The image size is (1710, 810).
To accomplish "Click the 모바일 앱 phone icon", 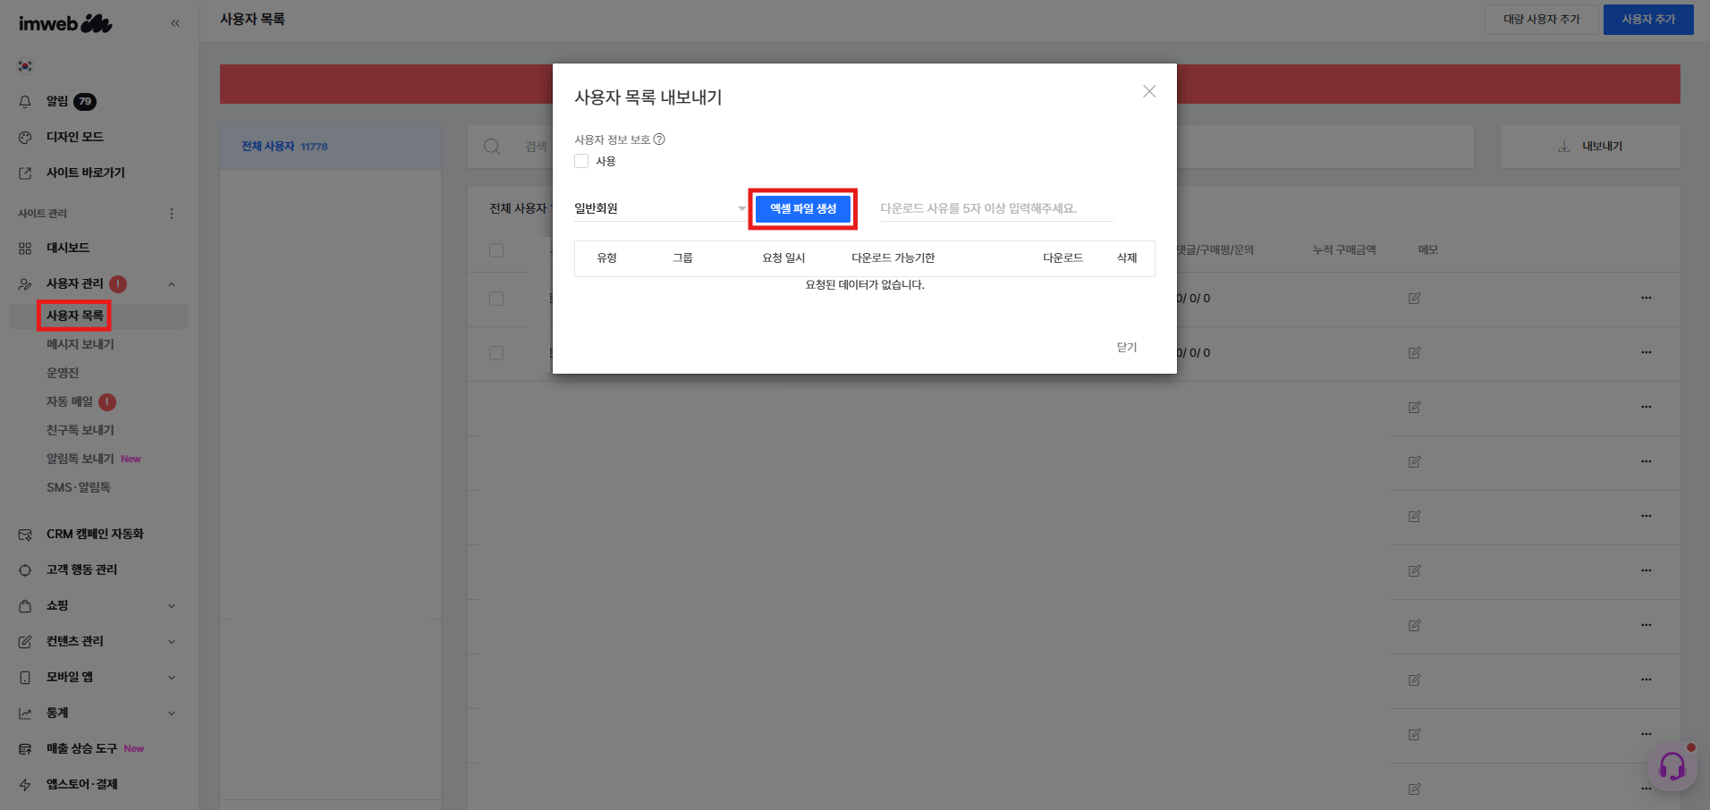I will click(25, 678).
